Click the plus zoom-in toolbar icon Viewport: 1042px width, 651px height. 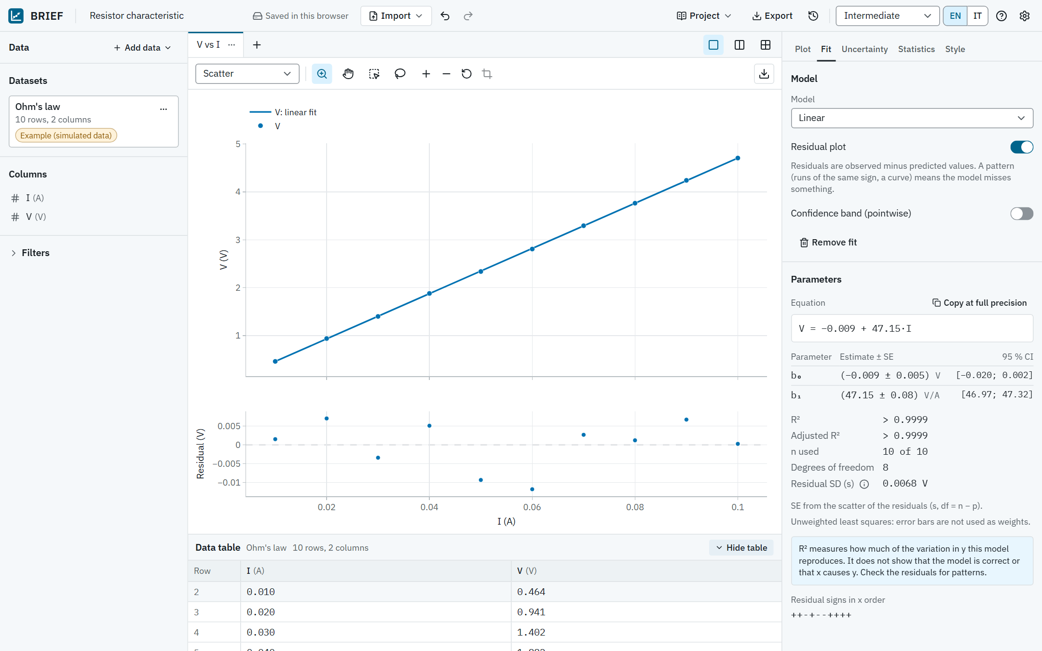[426, 74]
